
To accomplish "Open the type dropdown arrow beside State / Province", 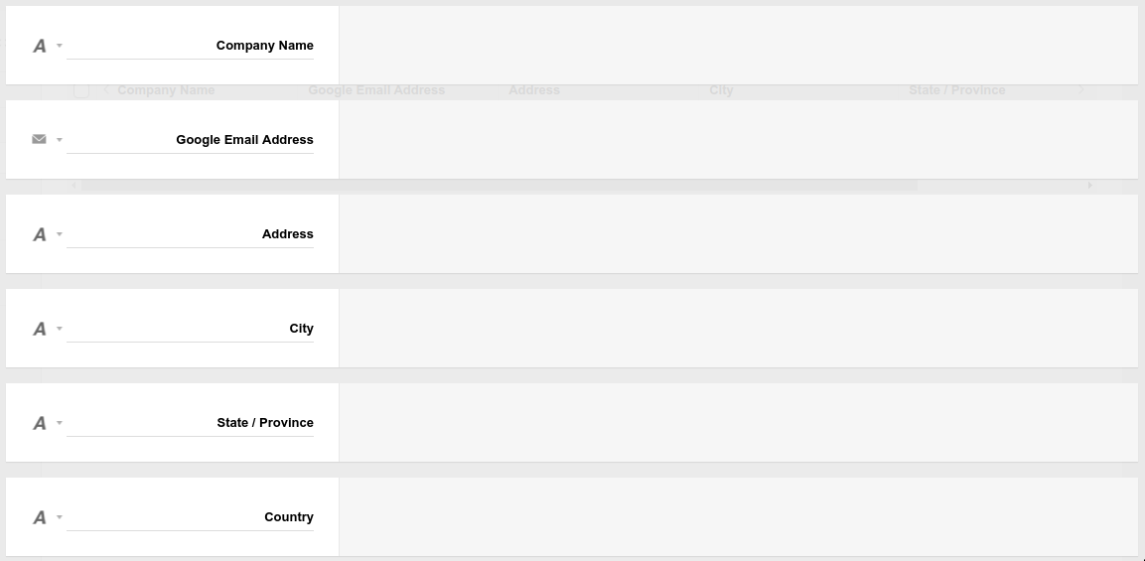I will click(x=60, y=423).
